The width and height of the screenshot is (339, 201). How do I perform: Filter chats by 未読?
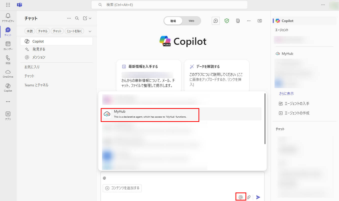pos(30,31)
